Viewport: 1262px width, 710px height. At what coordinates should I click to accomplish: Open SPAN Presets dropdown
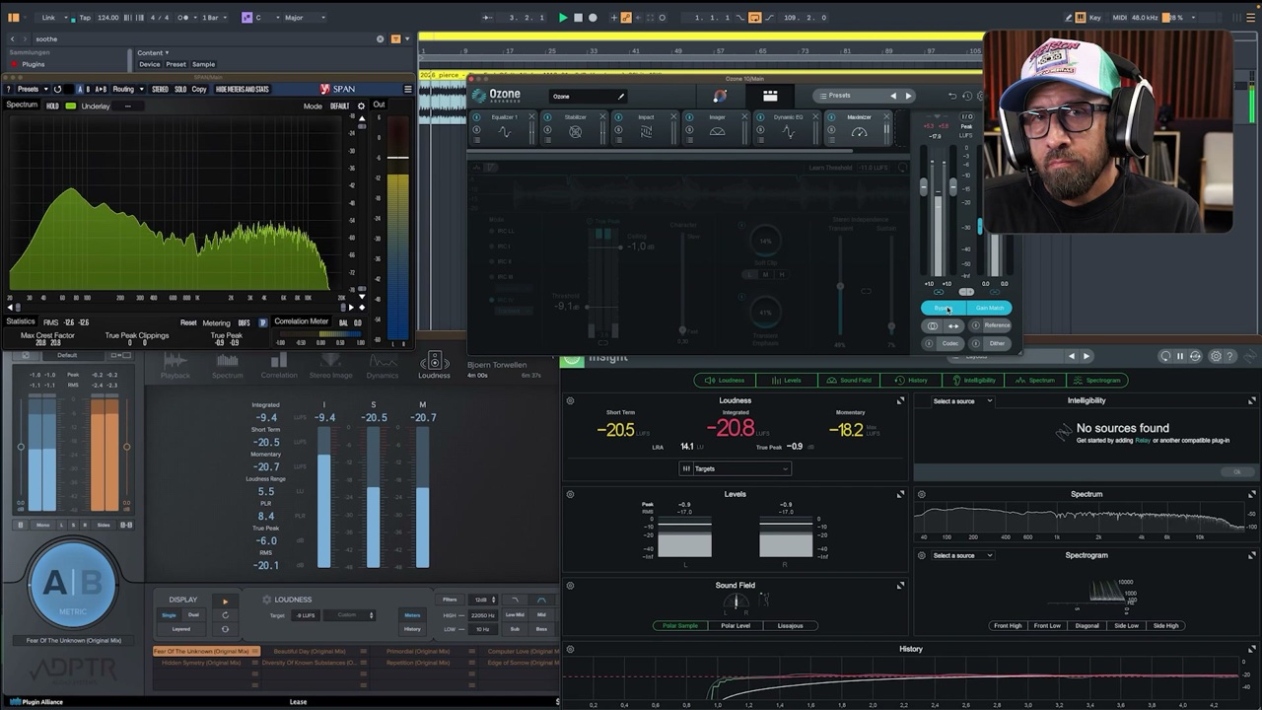tap(31, 89)
